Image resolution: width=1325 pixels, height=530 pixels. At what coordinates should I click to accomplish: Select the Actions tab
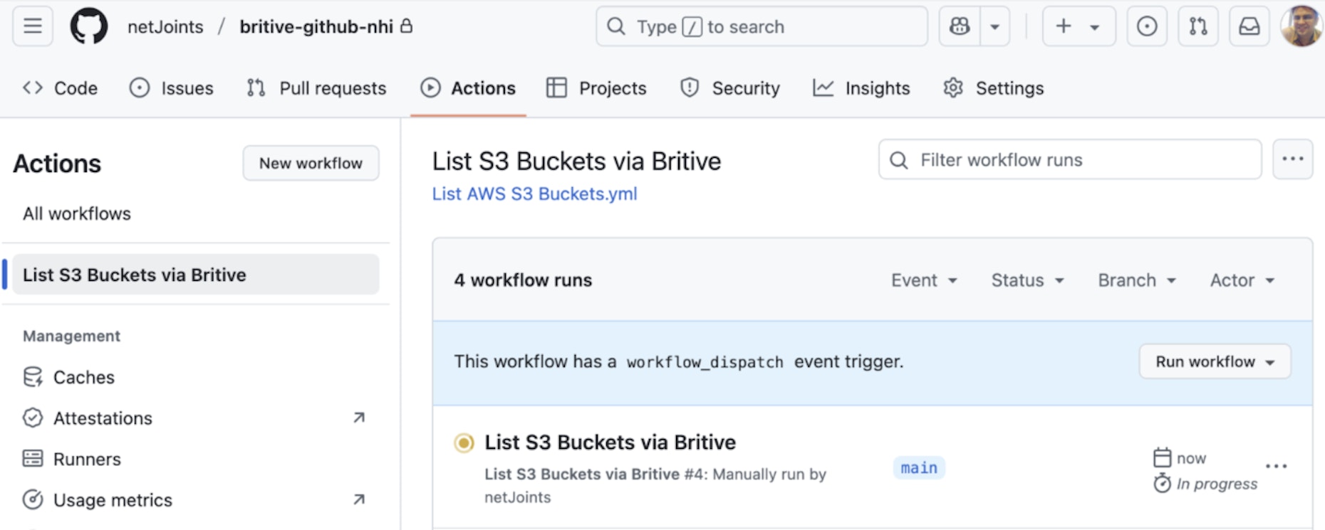468,88
